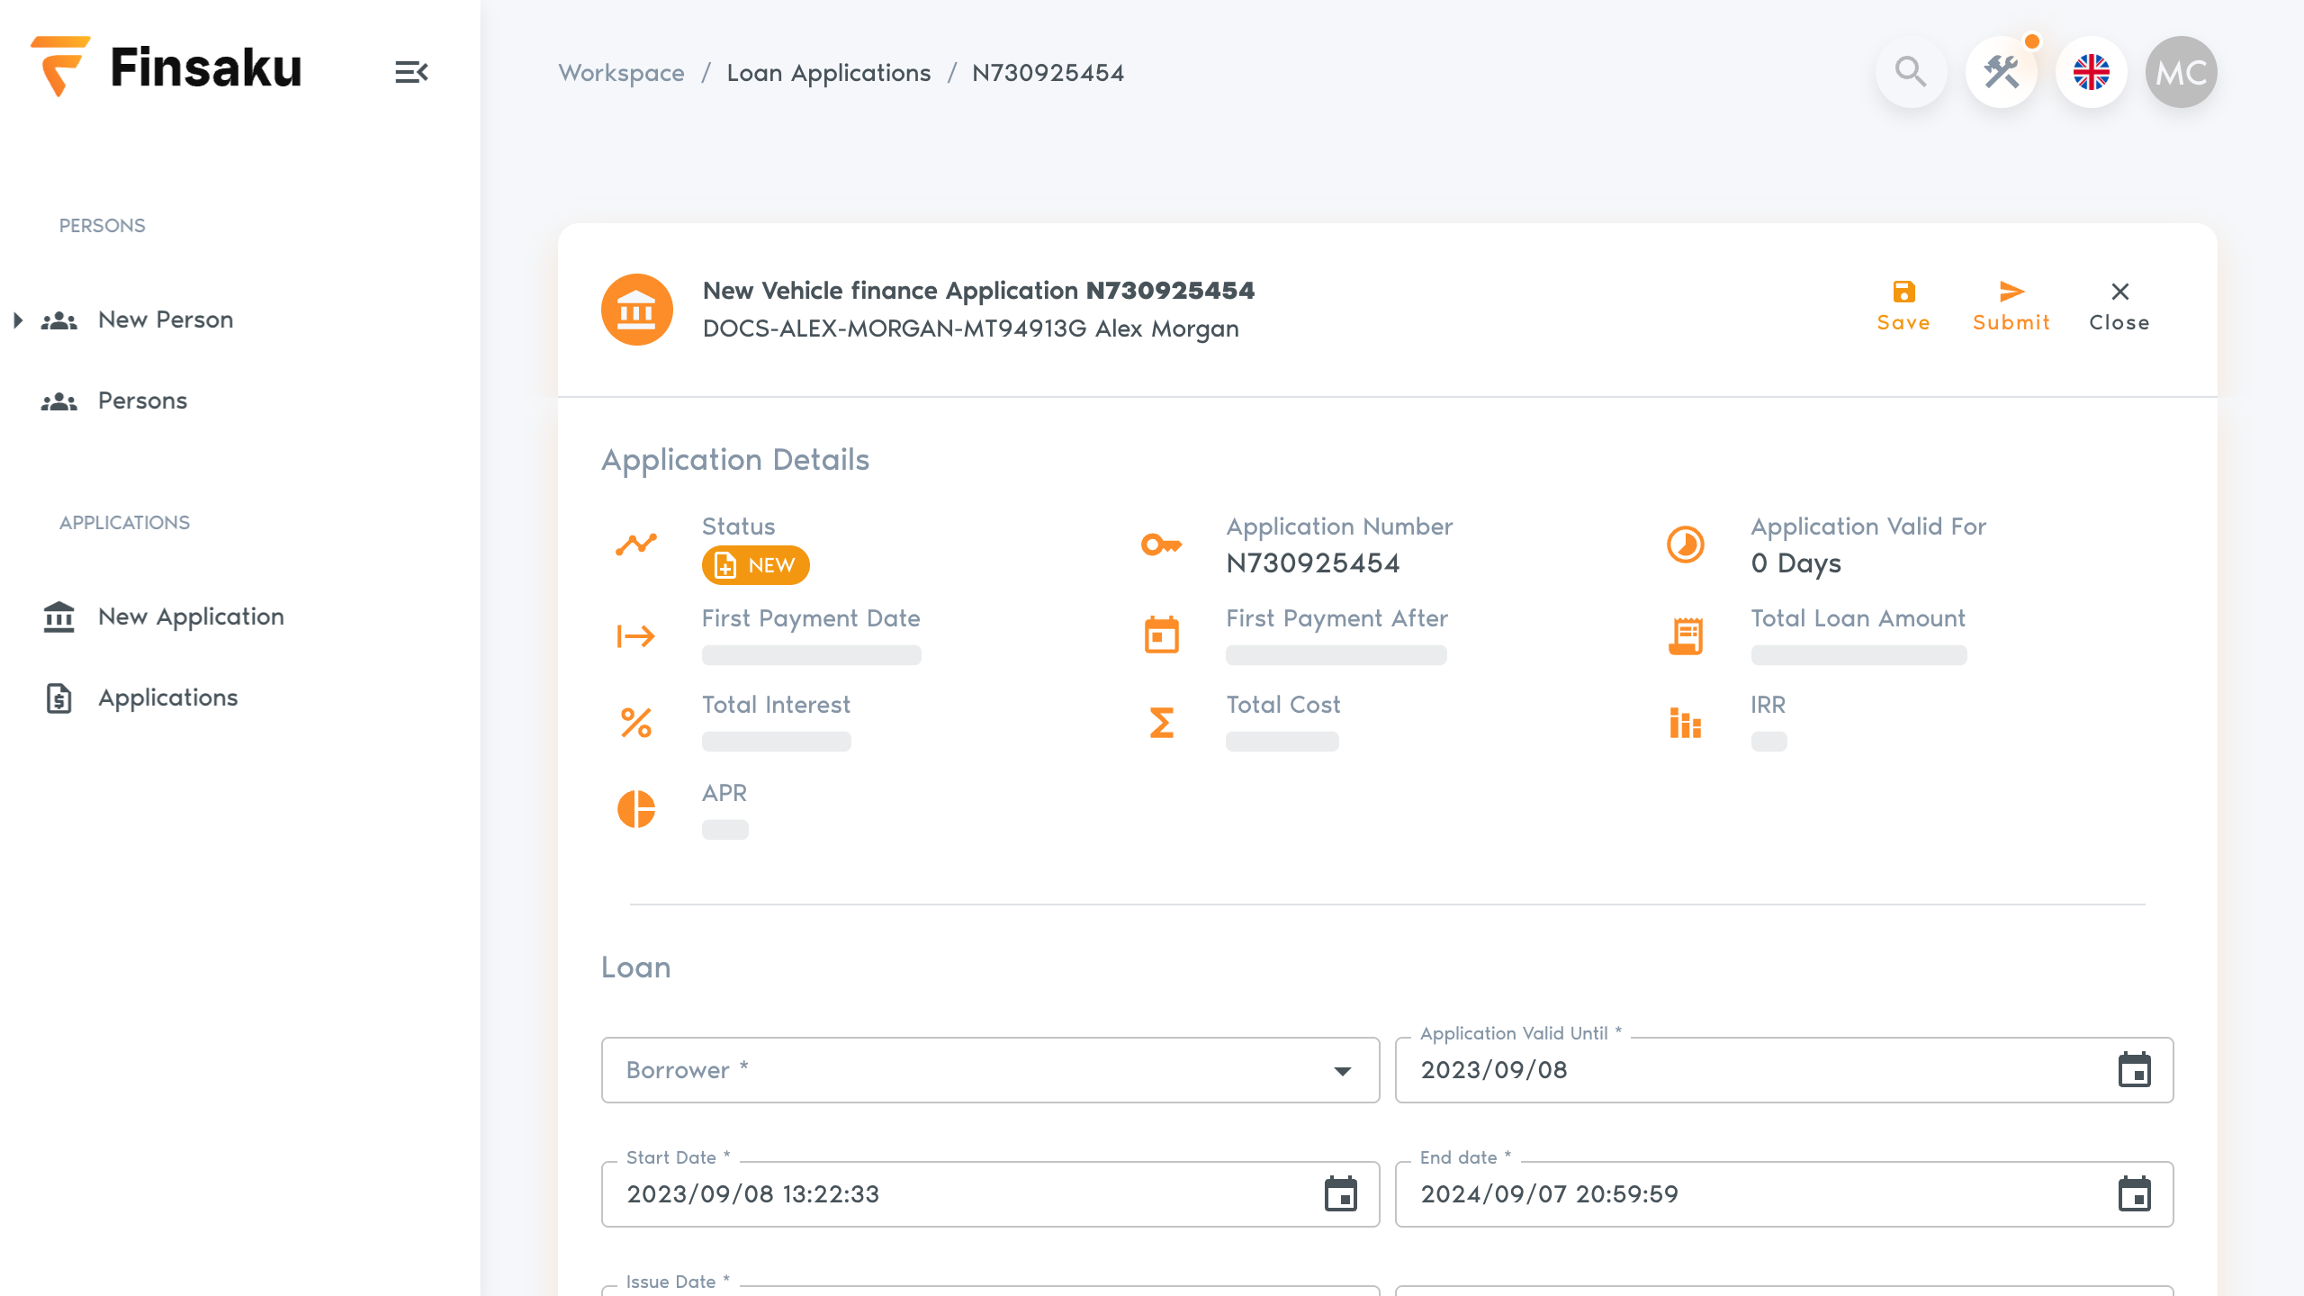
Task: Click the First Payment Date arrow icon
Action: 636,636
